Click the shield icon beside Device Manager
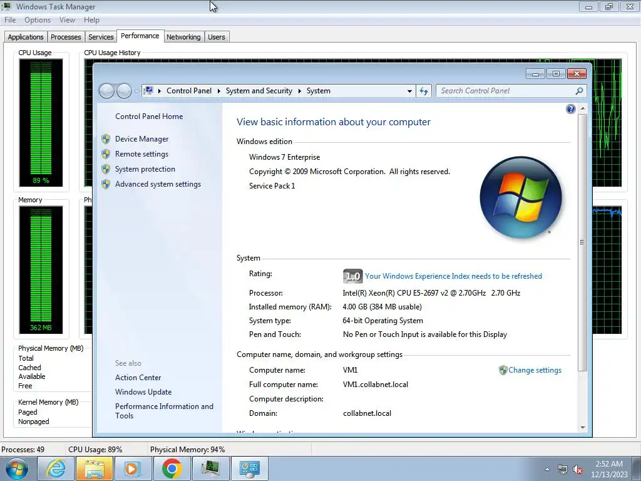Image resolution: width=641 pixels, height=481 pixels. (106, 139)
